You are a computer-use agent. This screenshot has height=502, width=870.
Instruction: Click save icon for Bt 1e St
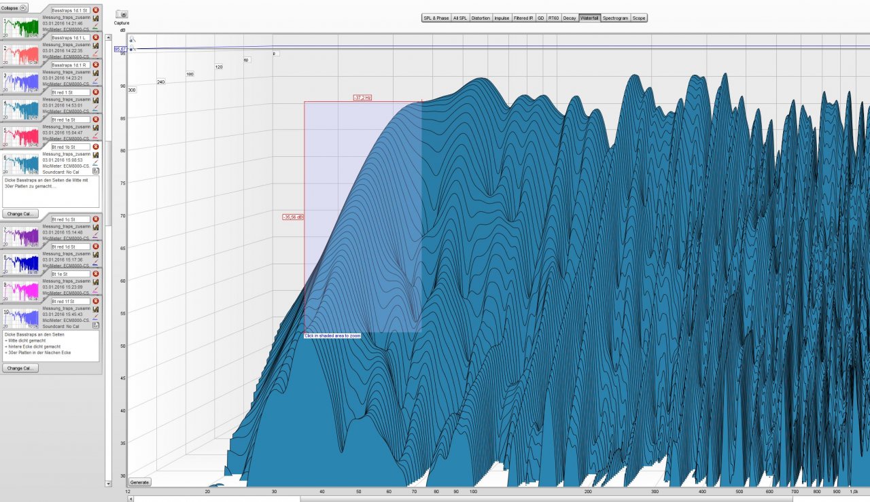[96, 281]
